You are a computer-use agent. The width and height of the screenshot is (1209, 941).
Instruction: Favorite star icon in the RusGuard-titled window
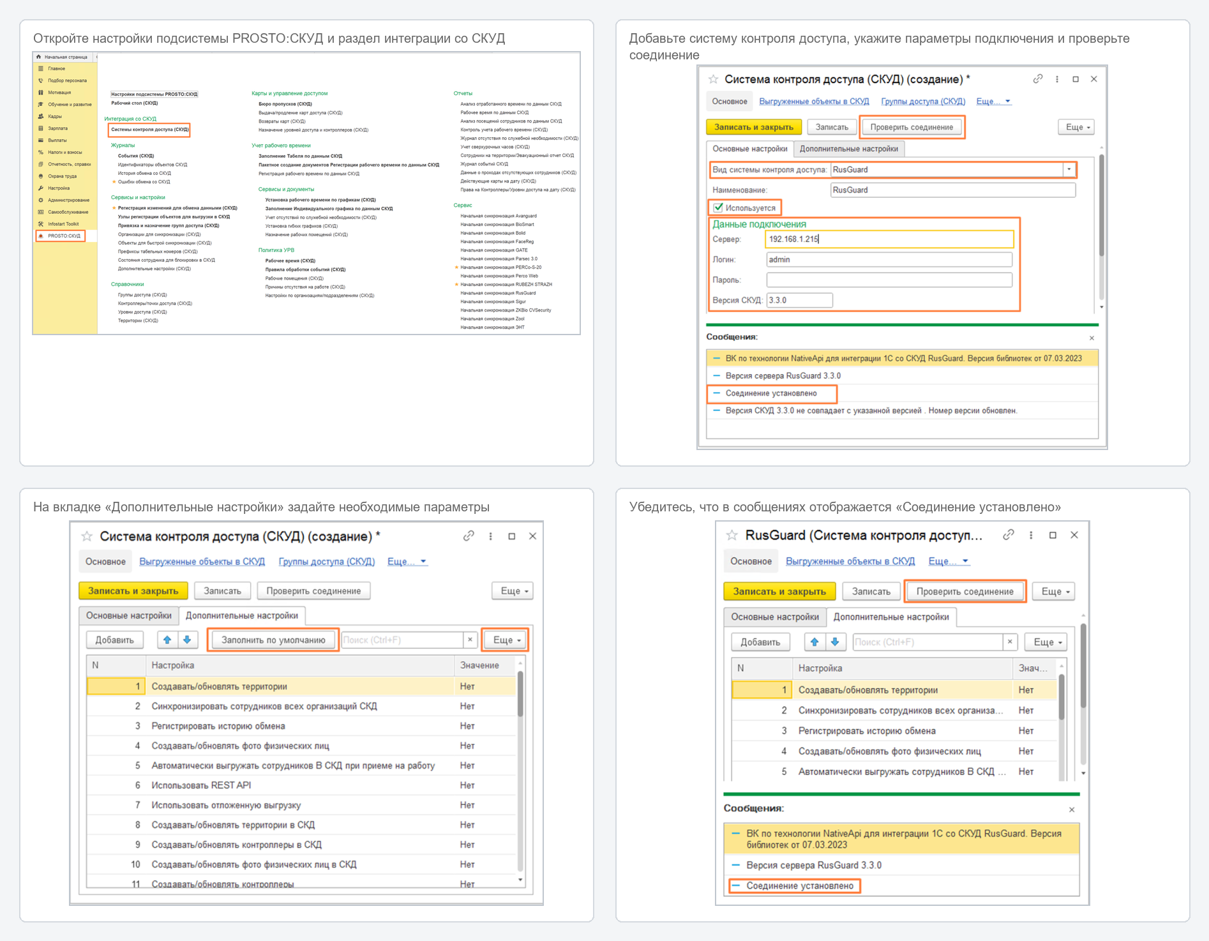click(732, 535)
